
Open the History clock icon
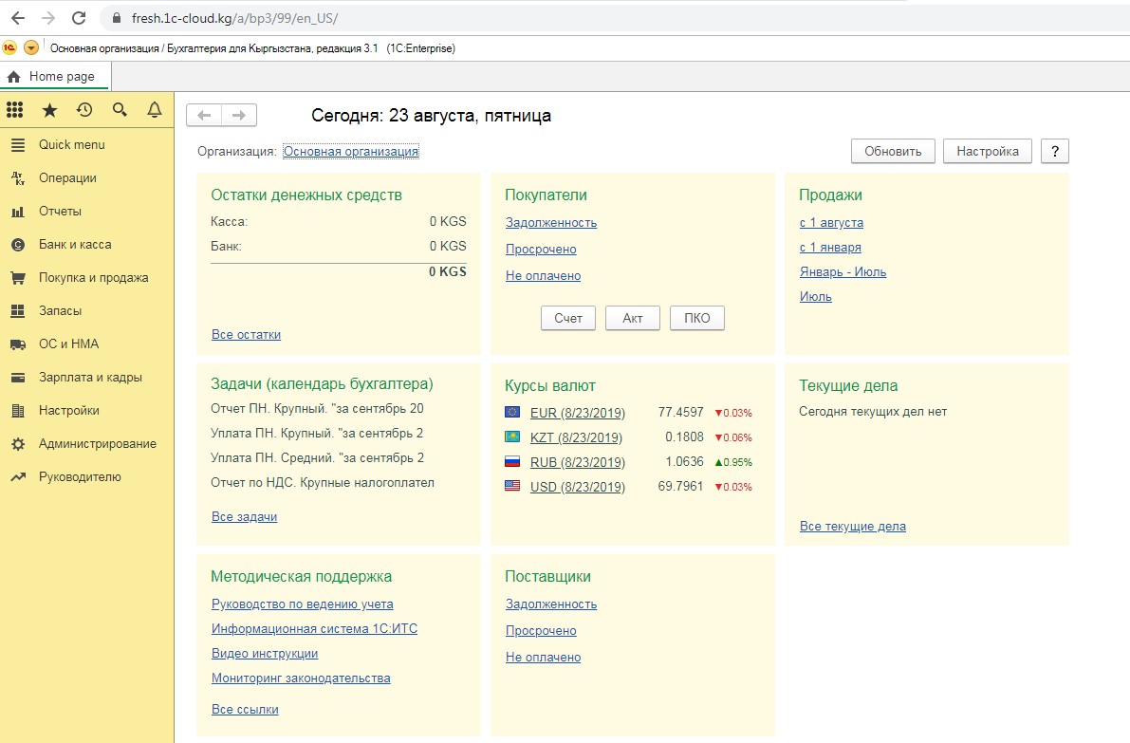coord(84,110)
